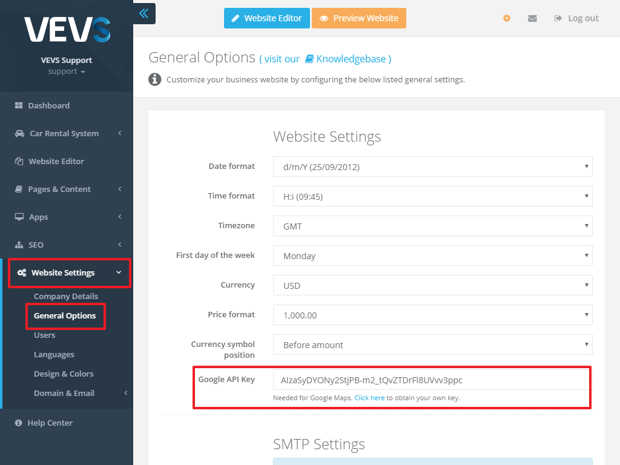
Task: Click the Pages & Content sidebar icon
Action: click(19, 189)
